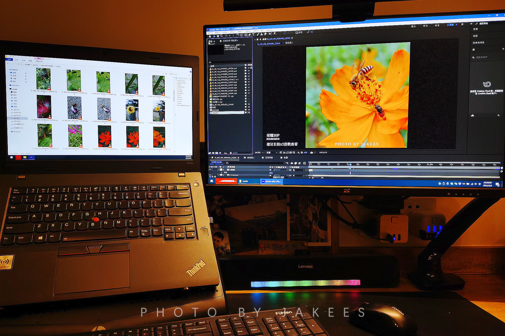Select the Hand tool in After Effects
Image resolution: width=505 pixels, height=336 pixels.
coord(218,36)
